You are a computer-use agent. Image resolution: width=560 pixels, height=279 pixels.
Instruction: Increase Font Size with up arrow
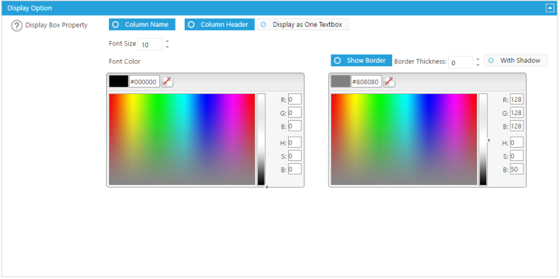coord(167,42)
